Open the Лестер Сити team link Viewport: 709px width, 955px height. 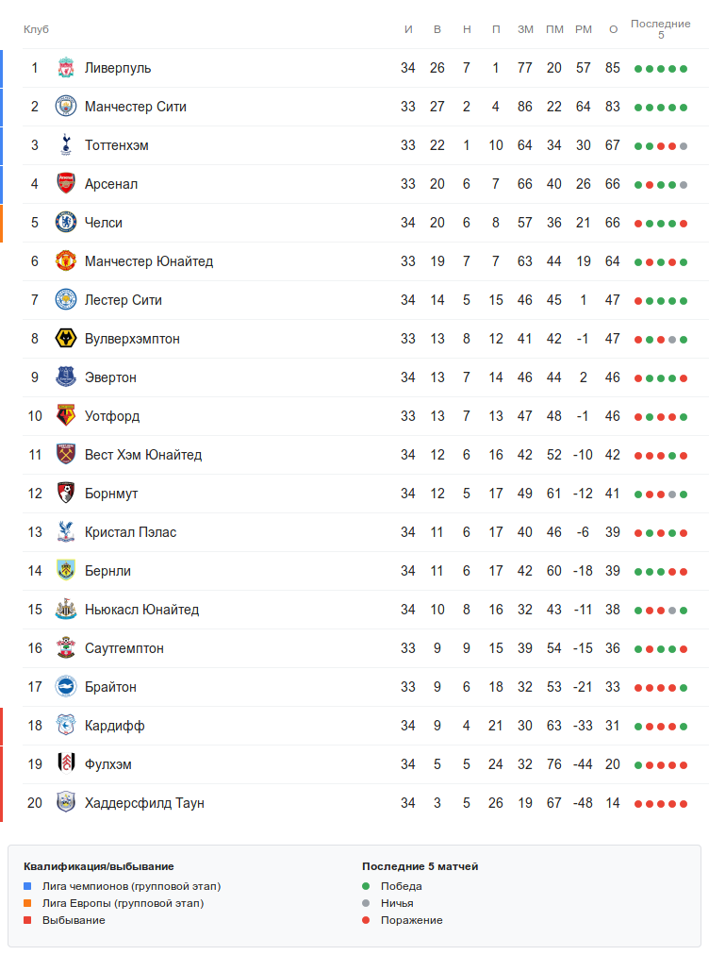[124, 300]
